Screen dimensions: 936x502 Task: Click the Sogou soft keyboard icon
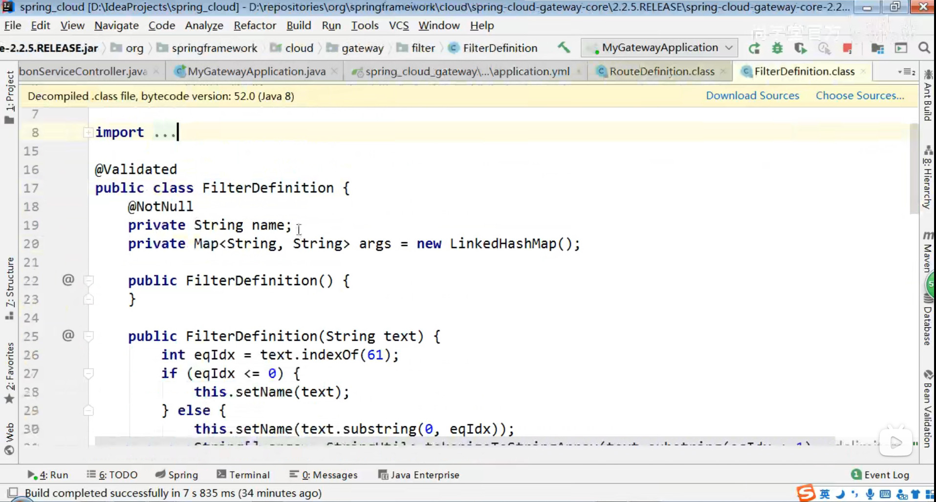point(885,494)
